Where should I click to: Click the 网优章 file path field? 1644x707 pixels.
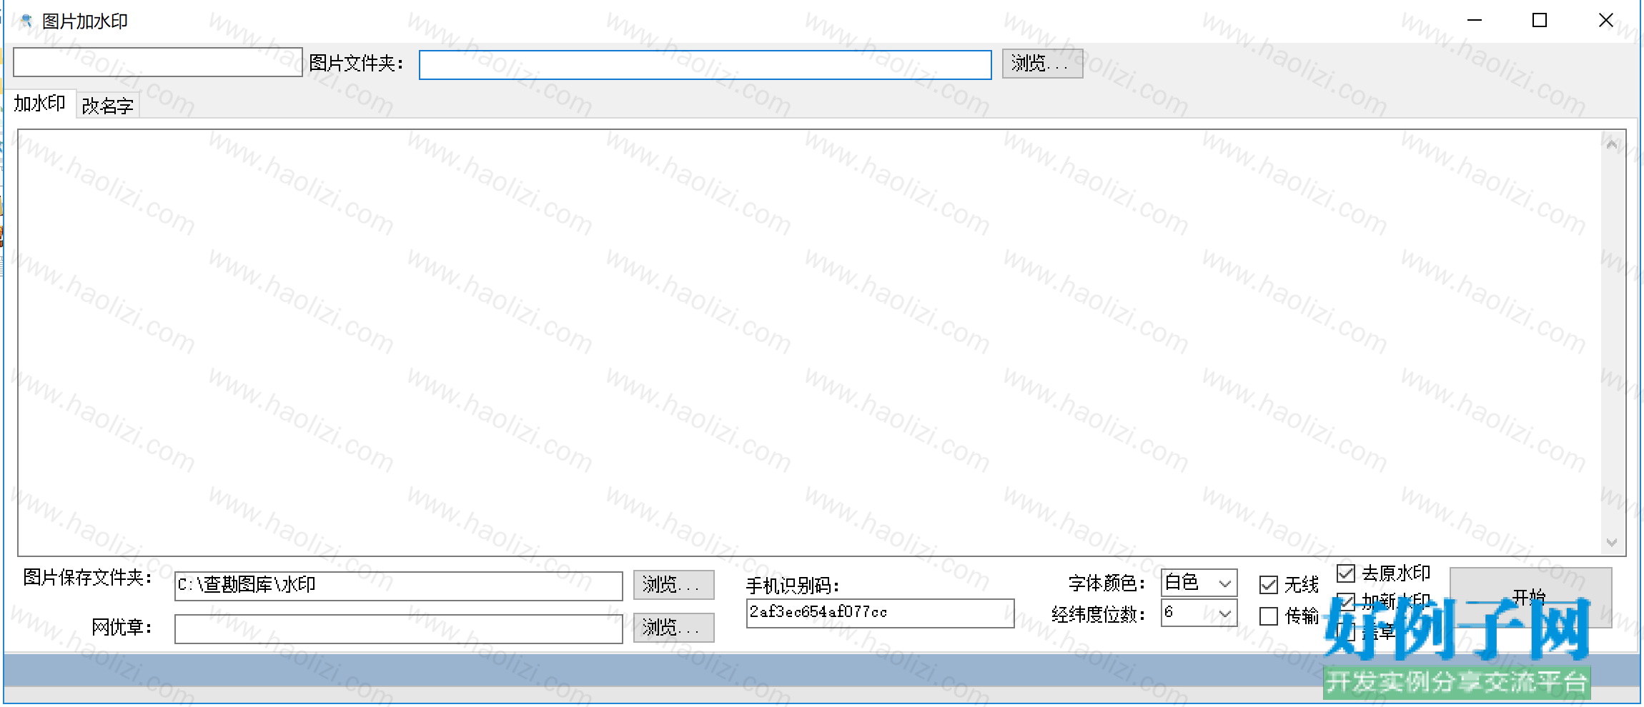(398, 629)
